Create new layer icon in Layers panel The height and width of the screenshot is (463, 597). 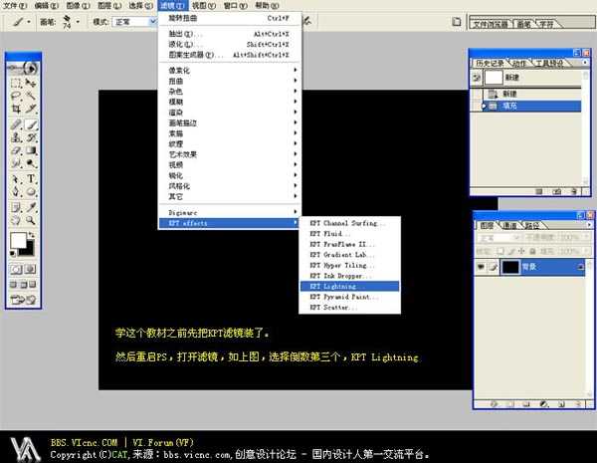point(561,403)
